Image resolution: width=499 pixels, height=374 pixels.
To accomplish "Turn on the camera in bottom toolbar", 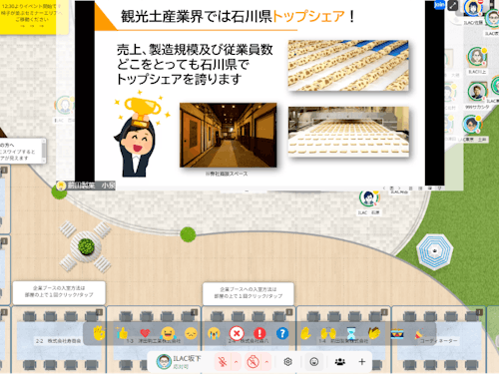I will (252, 362).
